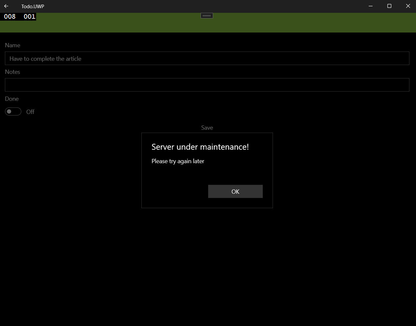Close the Todo.UWP window
Viewport: 416px width, 326px height.
coord(408,6)
